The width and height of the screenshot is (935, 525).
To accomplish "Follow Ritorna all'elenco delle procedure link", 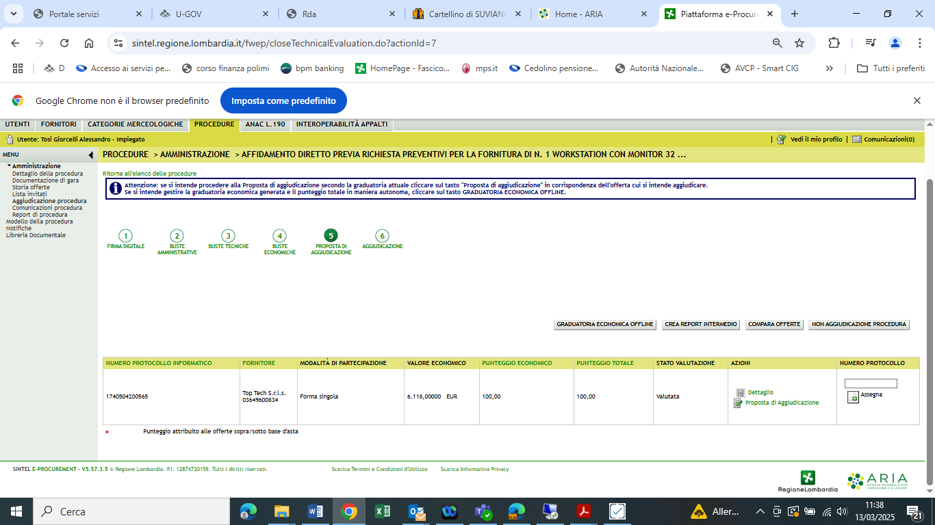I will coord(149,174).
